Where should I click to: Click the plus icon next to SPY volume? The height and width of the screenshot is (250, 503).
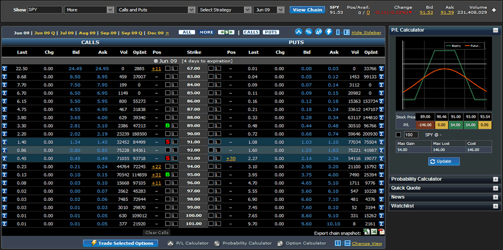494,10
